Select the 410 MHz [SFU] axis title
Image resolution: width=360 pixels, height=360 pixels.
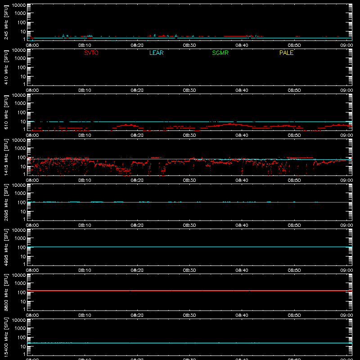coord(6,67)
